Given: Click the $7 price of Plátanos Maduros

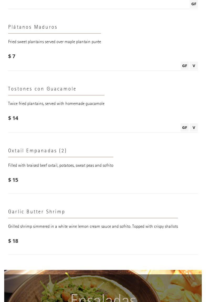Looking at the screenshot, I should coord(12,56).
